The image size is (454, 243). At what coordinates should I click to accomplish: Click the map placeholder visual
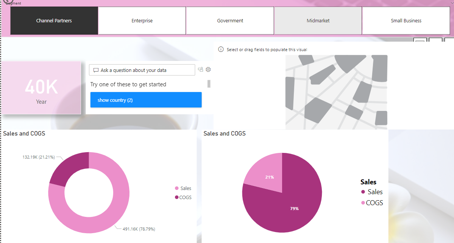coord(337,92)
